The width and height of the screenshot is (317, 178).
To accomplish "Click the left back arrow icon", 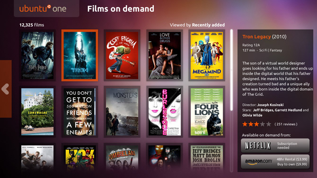I will pos(5,89).
